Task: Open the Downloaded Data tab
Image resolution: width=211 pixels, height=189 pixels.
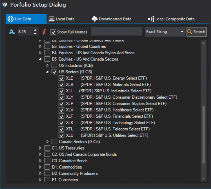Action: pos(112,19)
